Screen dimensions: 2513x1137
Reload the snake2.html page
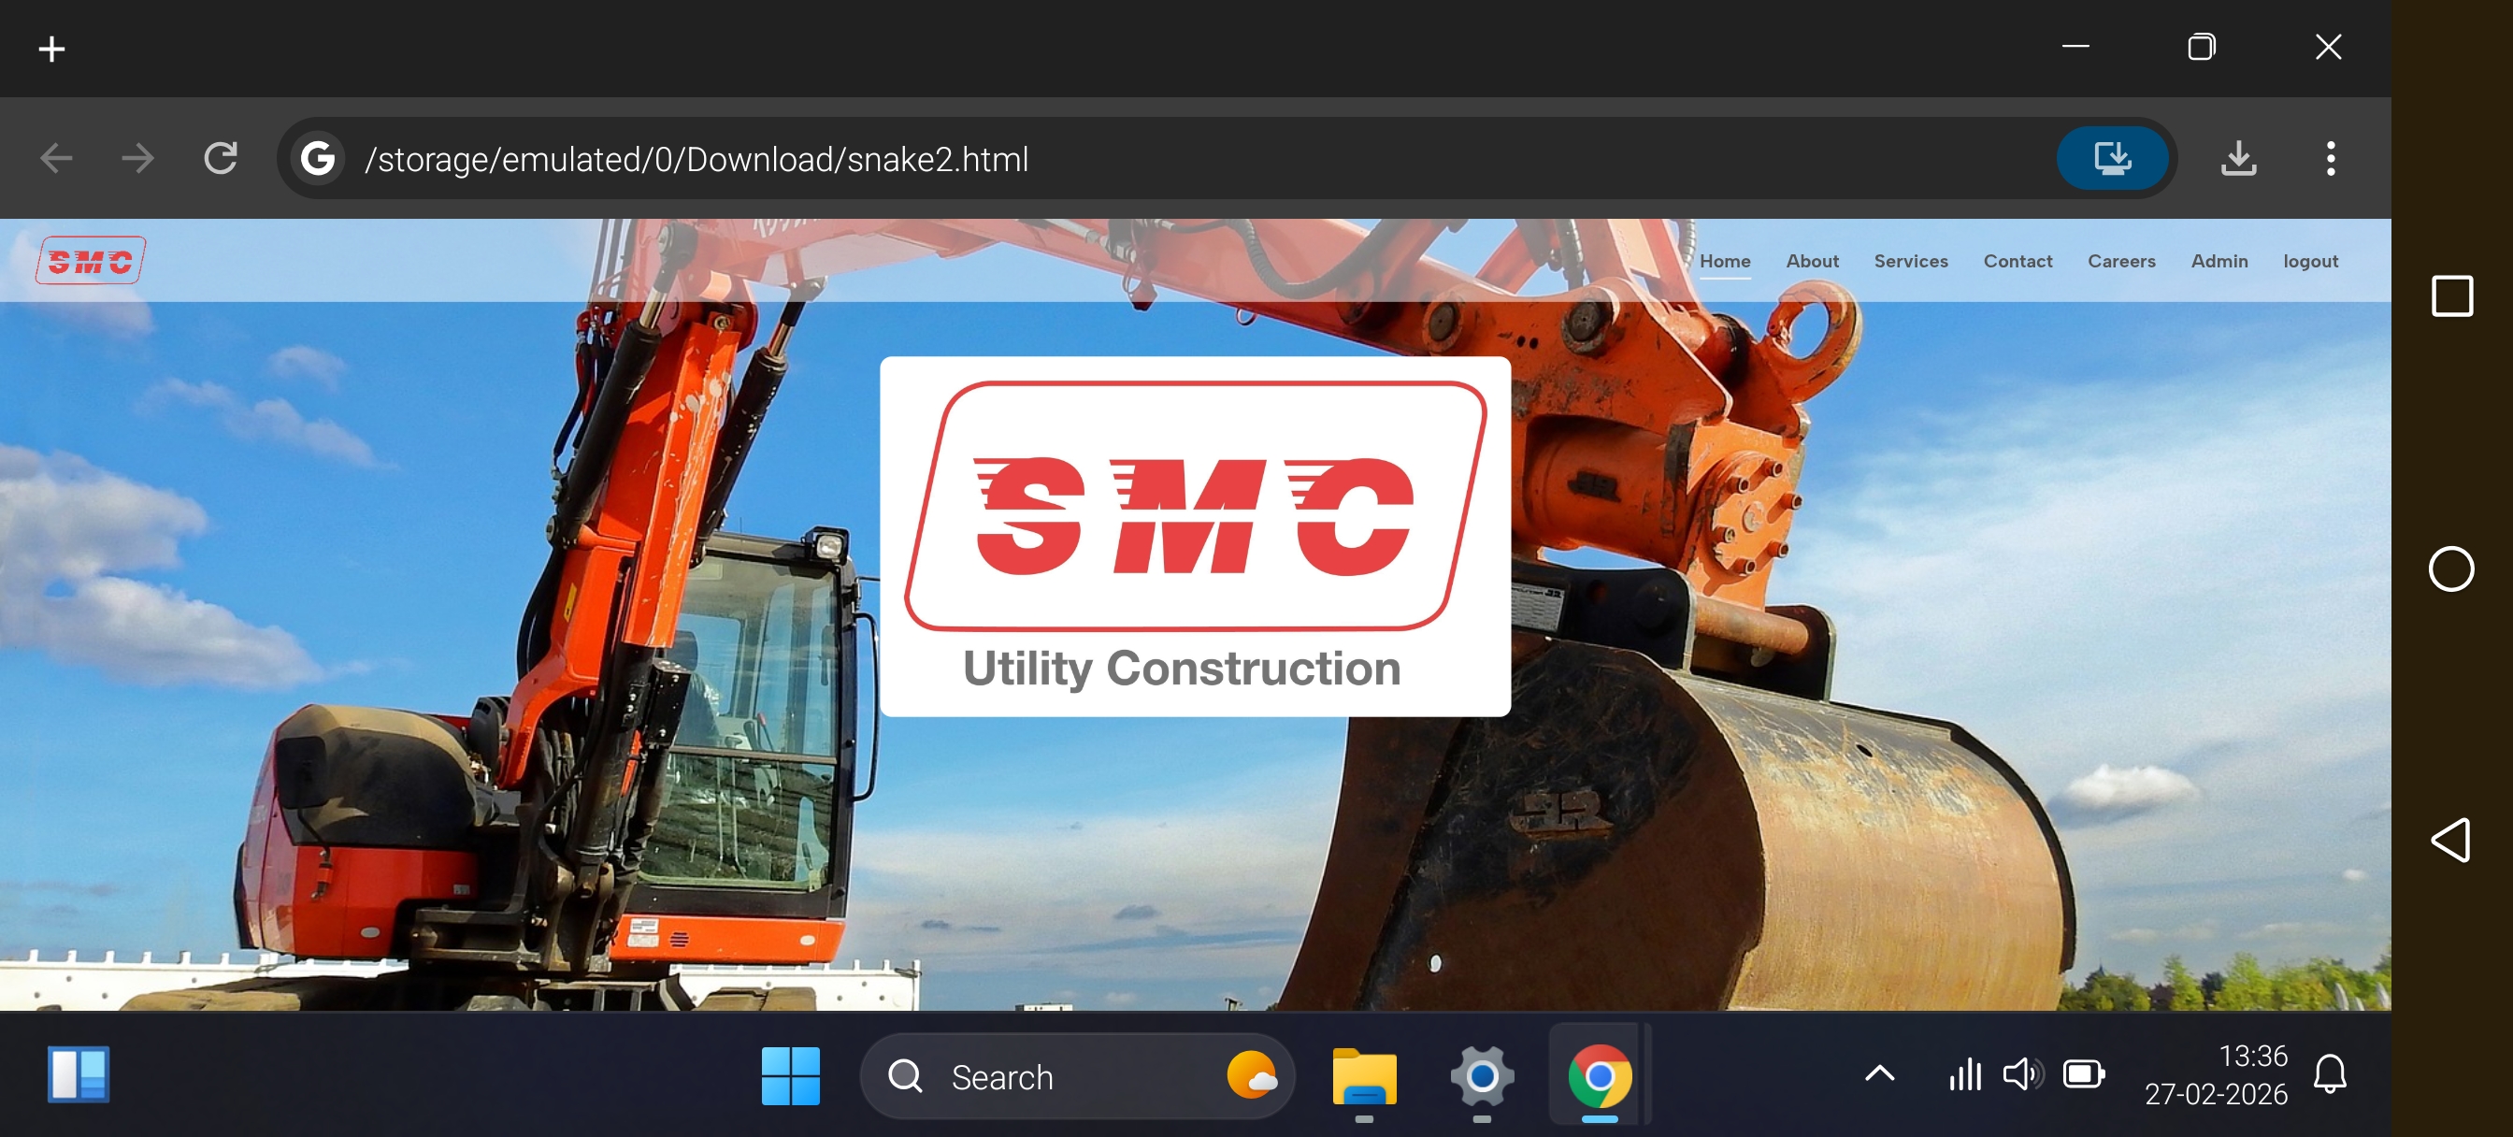221,158
